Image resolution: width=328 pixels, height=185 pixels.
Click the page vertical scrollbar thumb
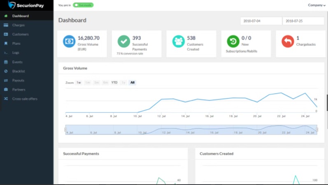coord(327,103)
